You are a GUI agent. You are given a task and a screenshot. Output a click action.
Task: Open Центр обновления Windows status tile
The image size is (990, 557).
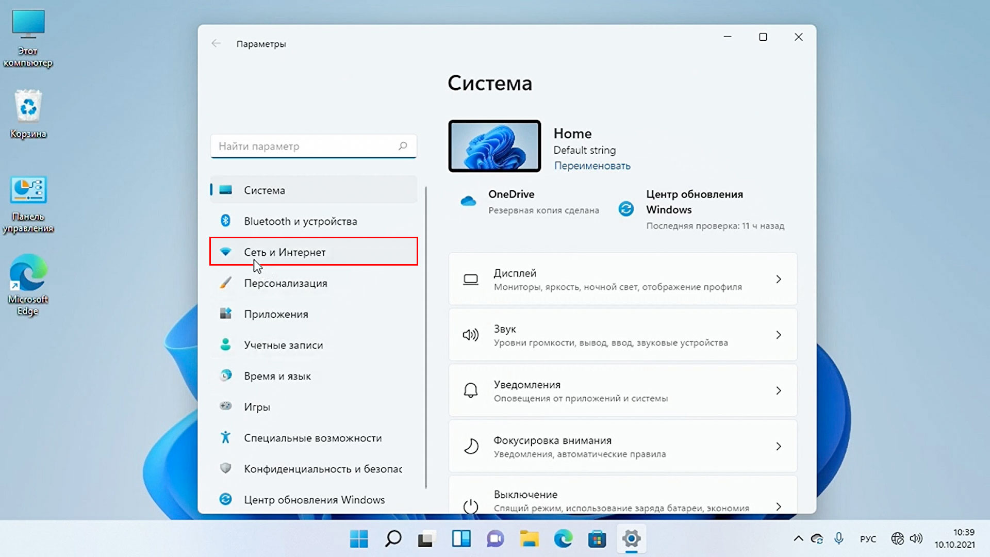(694, 202)
